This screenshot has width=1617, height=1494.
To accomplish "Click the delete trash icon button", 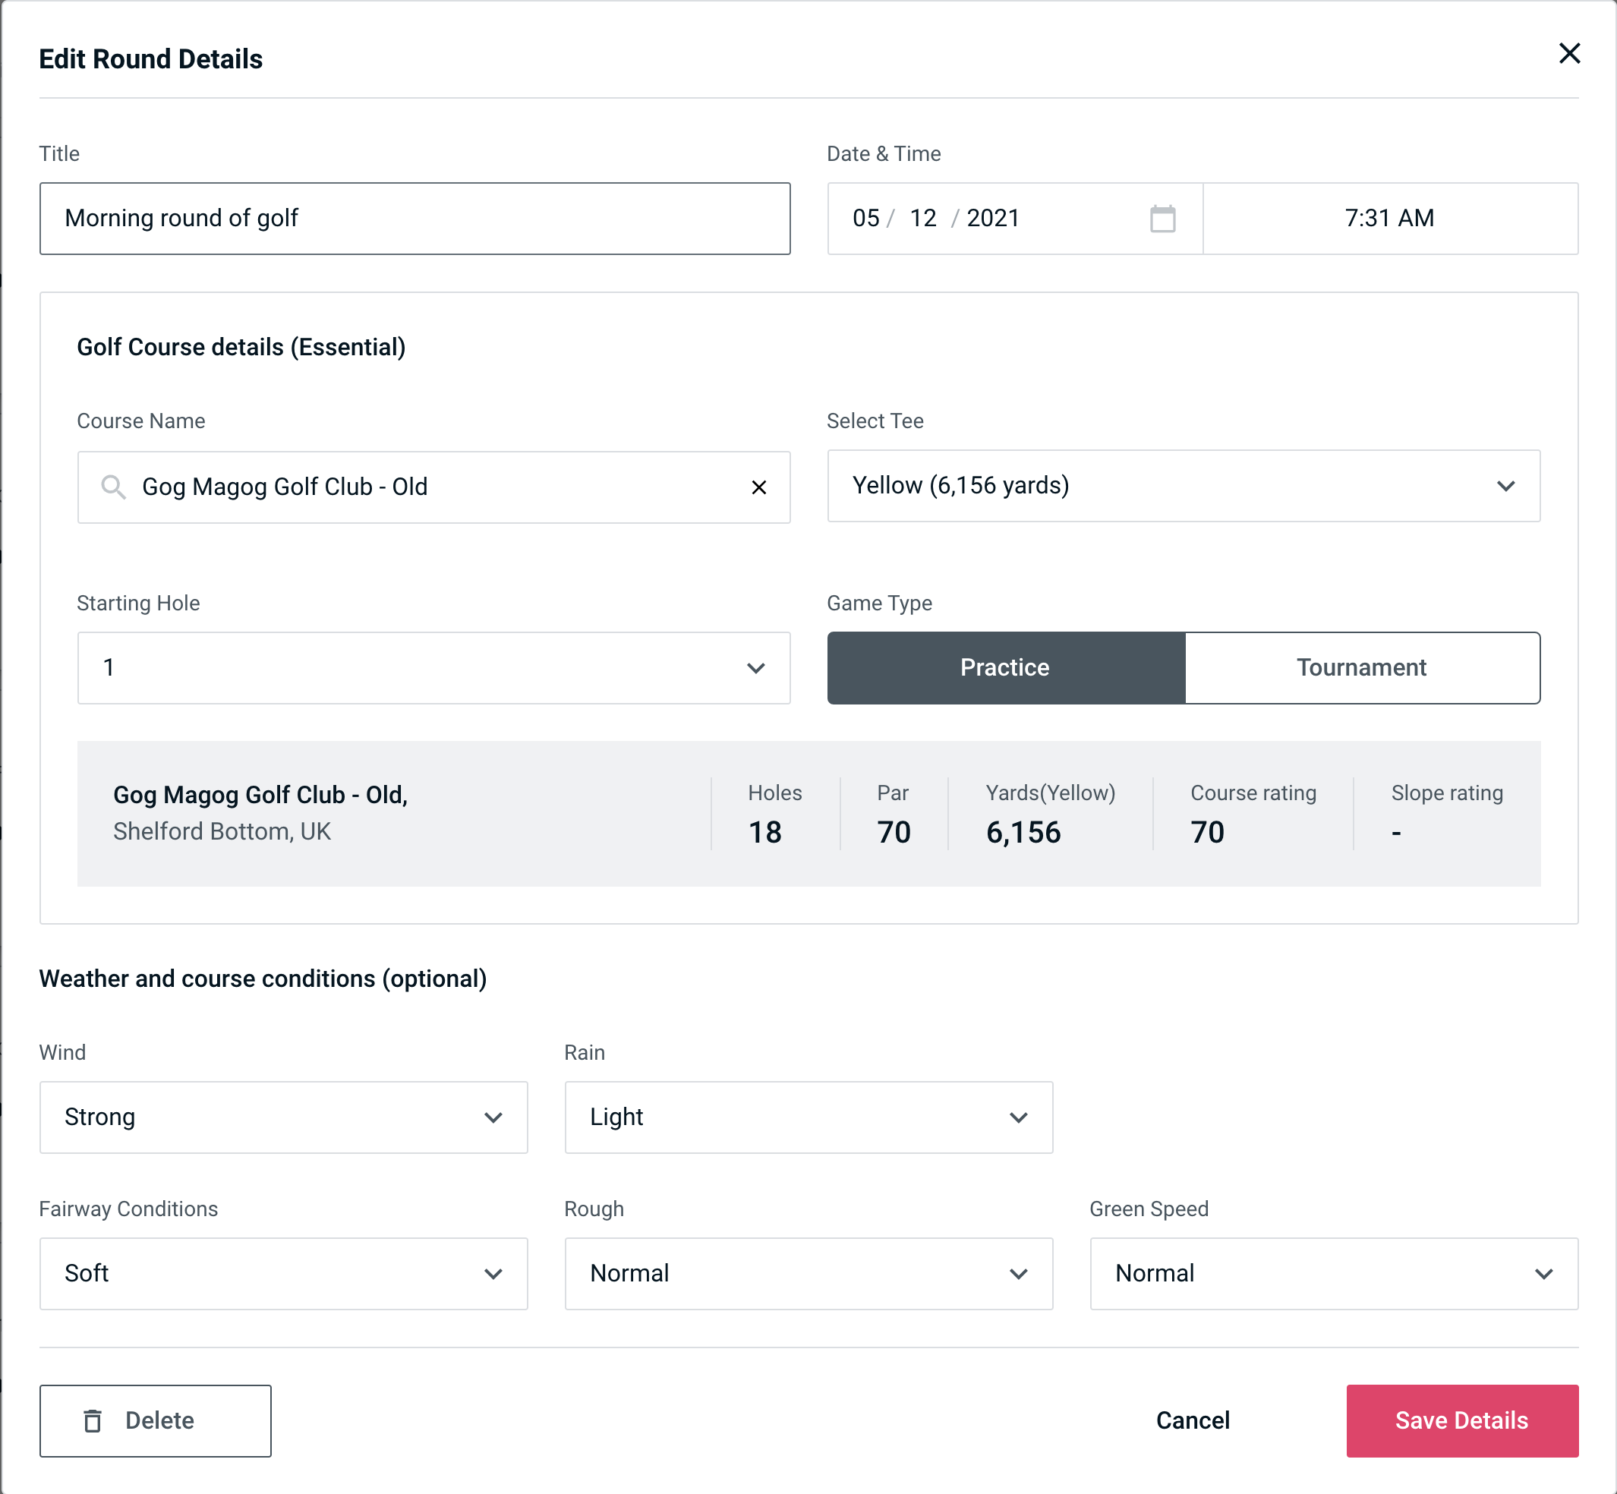I will pos(96,1421).
